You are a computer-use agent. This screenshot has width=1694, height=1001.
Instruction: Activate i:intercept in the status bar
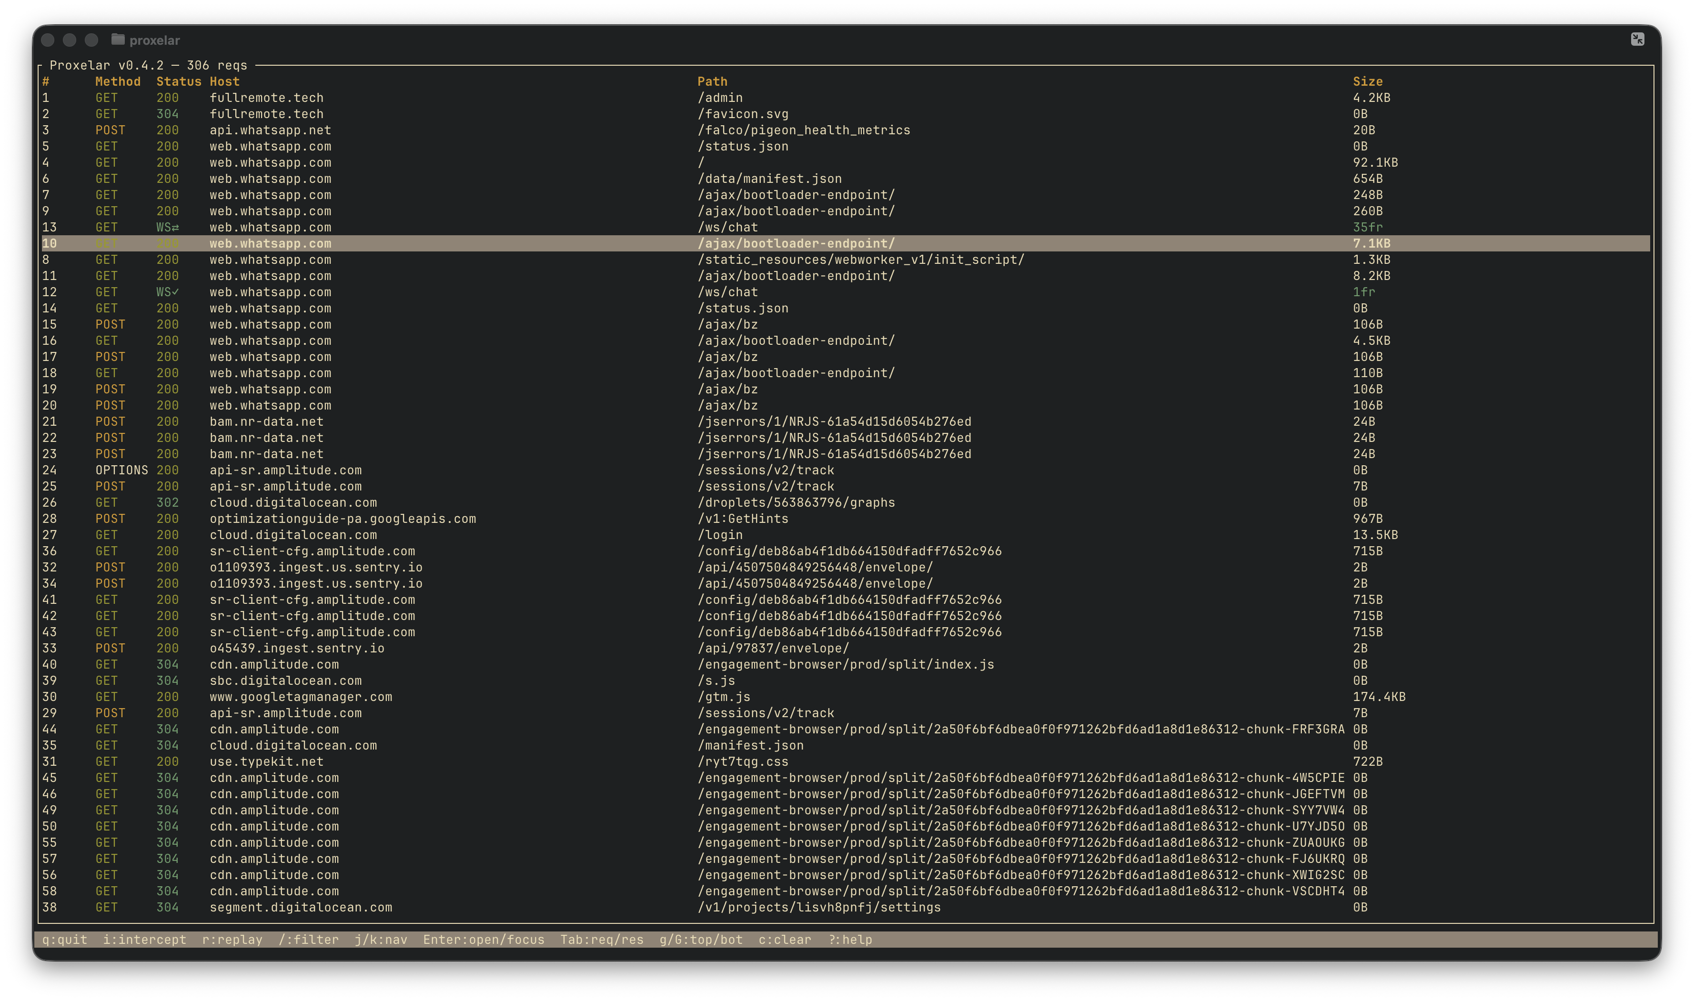146,939
